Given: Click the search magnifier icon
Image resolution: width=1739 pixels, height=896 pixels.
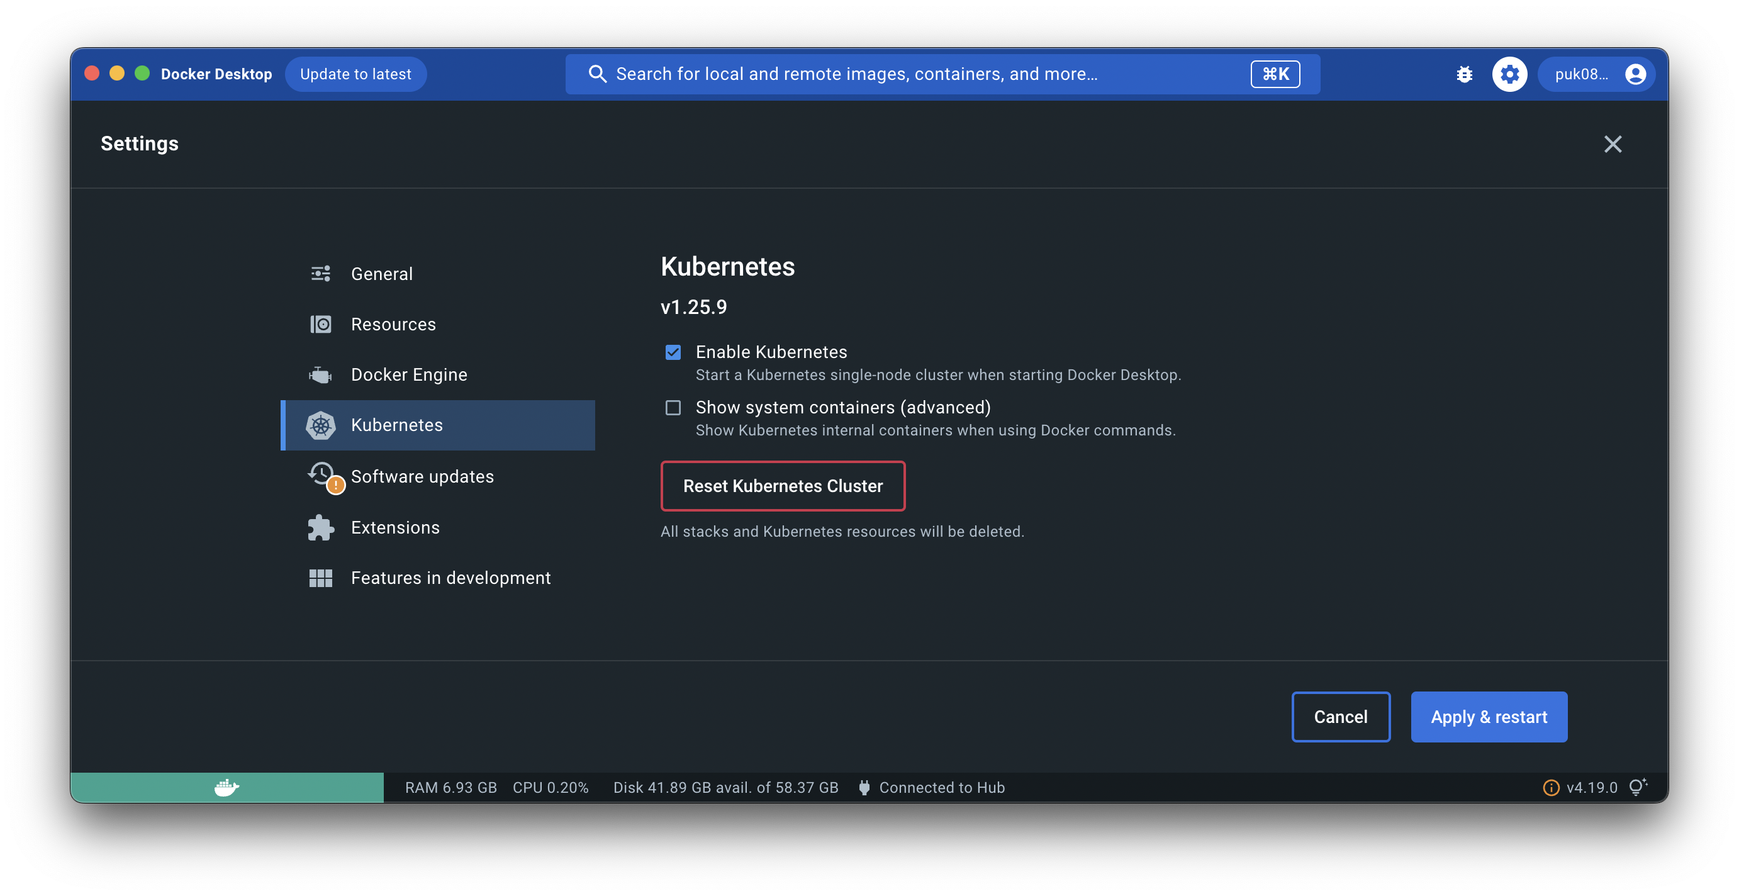Looking at the screenshot, I should [597, 74].
